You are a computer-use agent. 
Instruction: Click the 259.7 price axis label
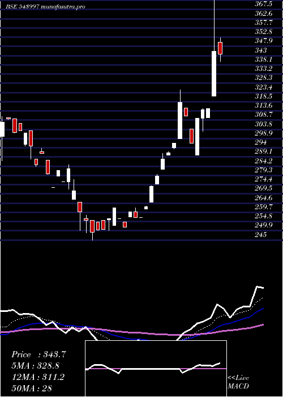click(264, 207)
